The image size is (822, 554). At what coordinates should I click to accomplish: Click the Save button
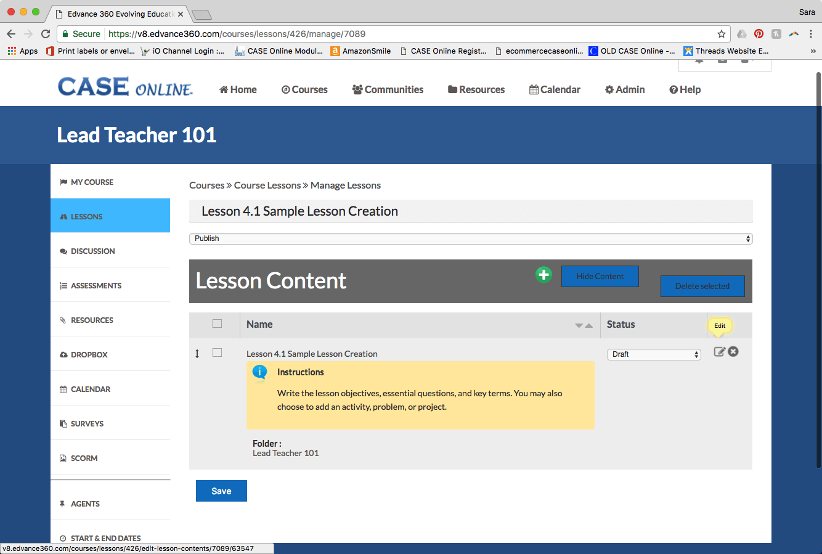[x=221, y=491]
